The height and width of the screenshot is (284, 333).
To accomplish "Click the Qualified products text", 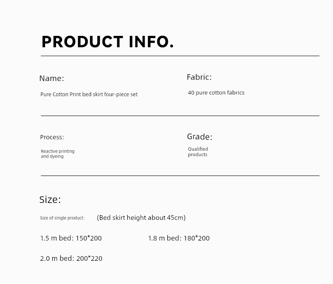I will (x=198, y=151).
